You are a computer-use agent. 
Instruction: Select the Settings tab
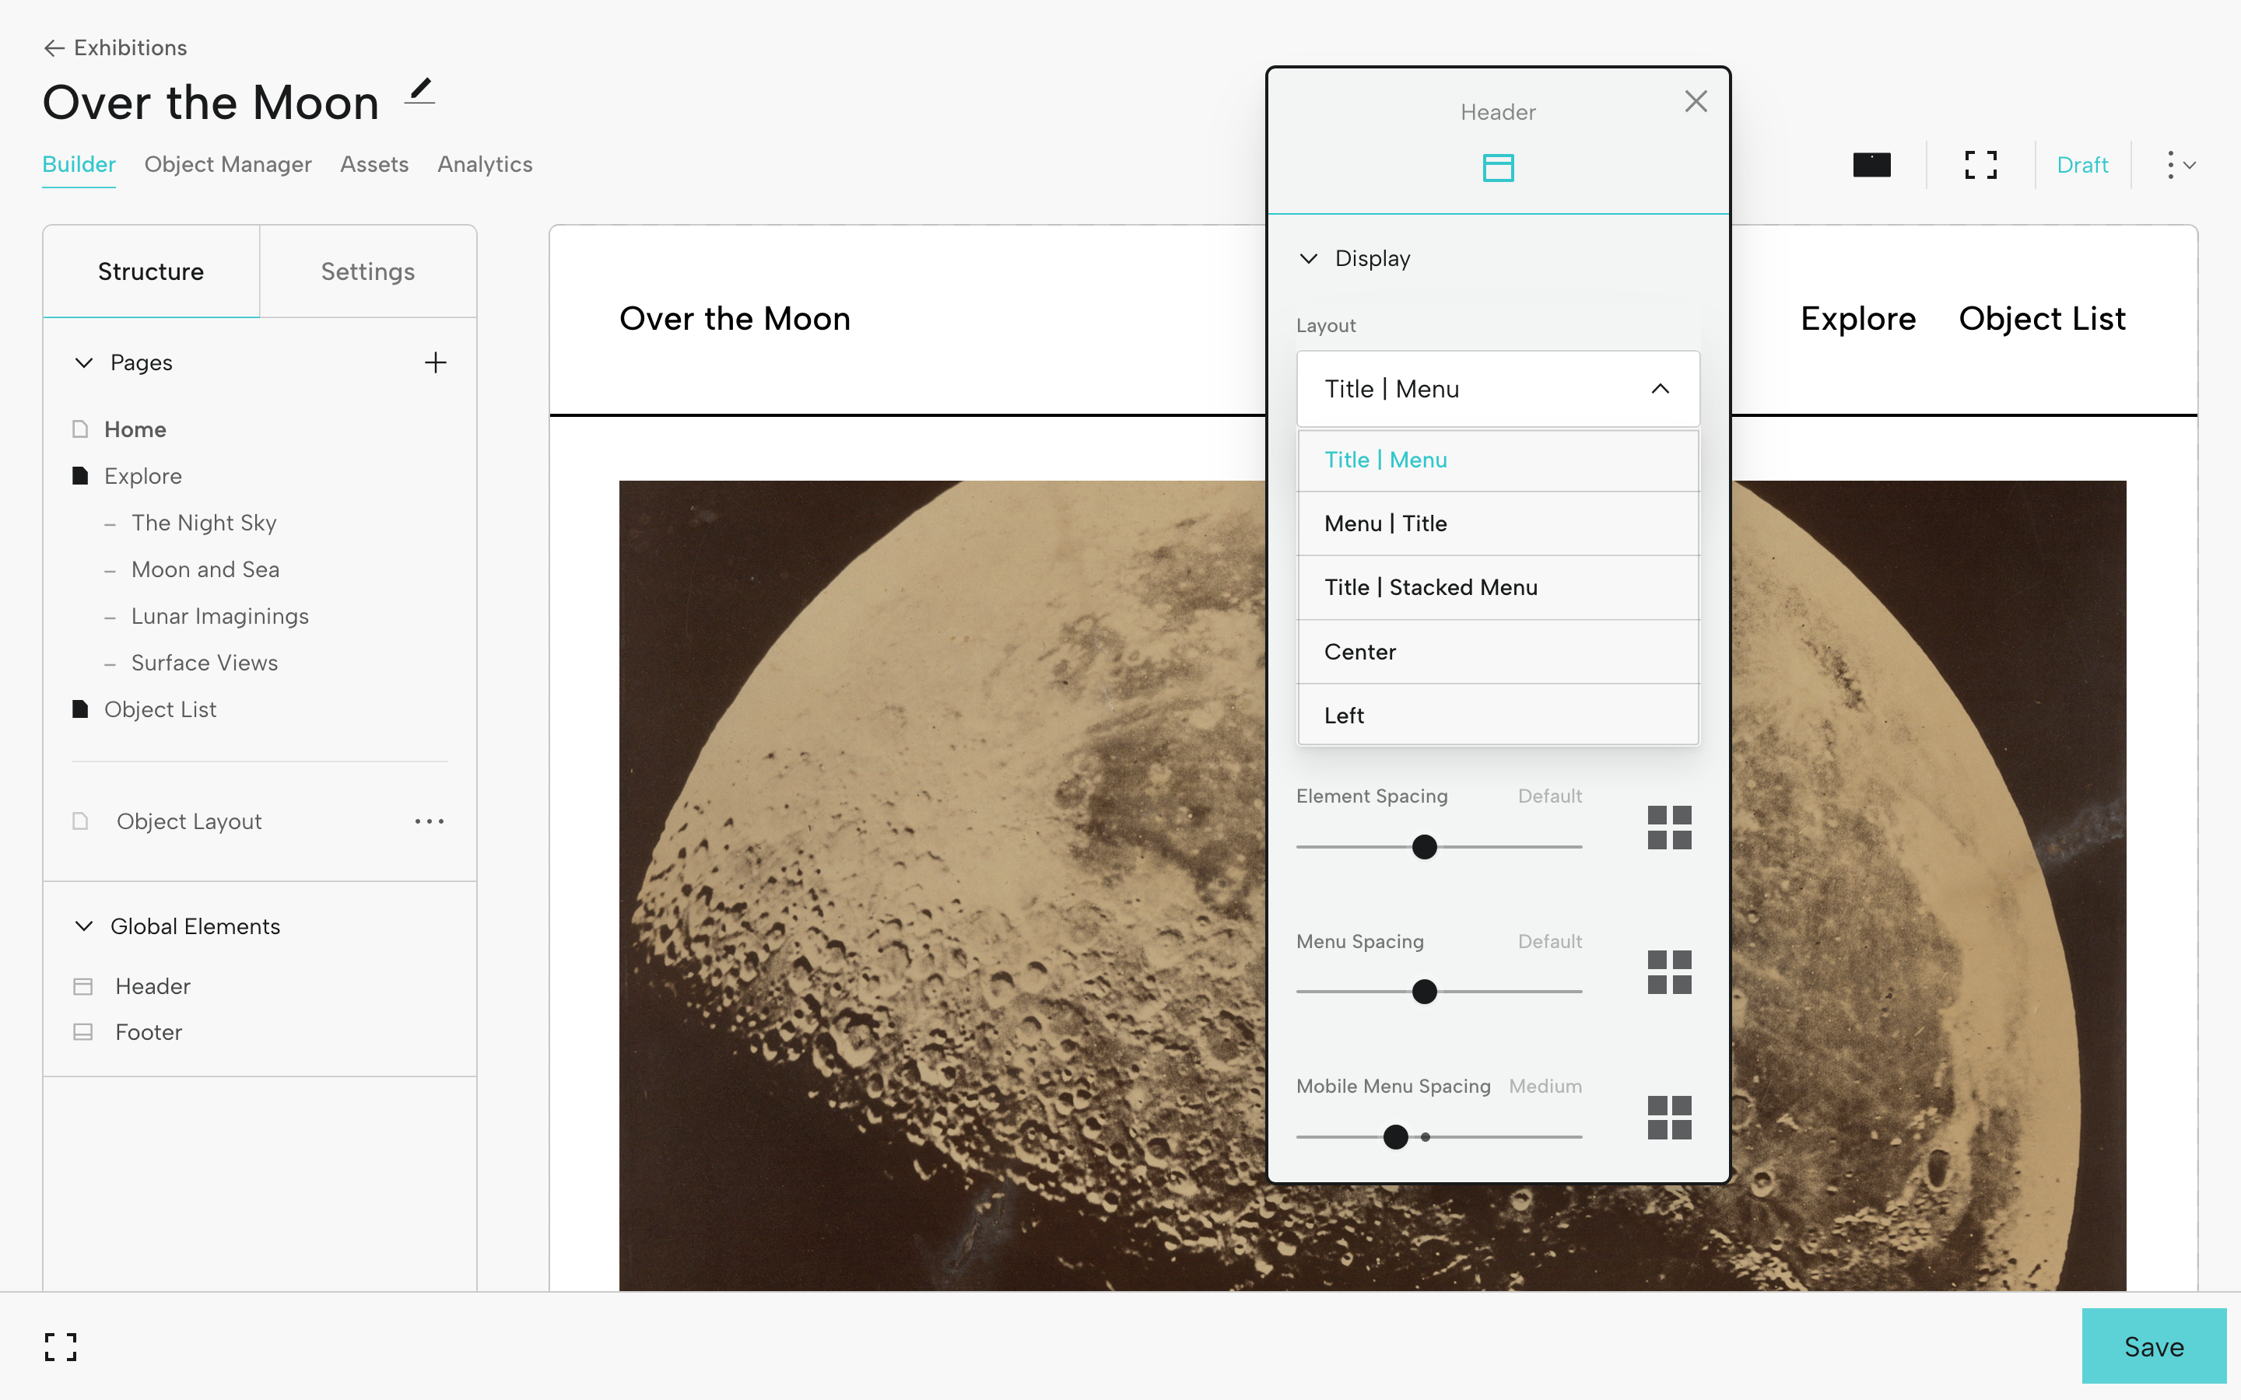(x=367, y=271)
